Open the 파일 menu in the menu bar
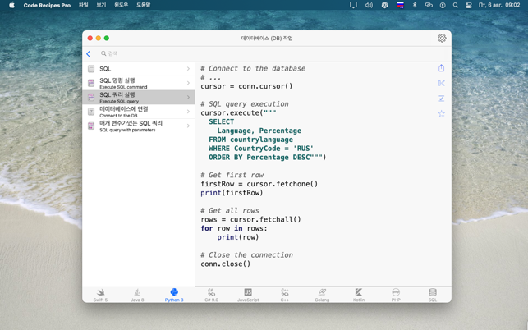The width and height of the screenshot is (528, 330). tap(84, 5)
